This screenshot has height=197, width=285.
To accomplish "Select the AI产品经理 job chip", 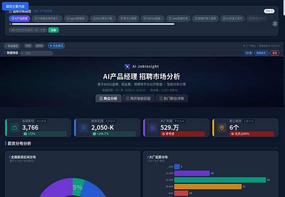I will (x=19, y=19).
